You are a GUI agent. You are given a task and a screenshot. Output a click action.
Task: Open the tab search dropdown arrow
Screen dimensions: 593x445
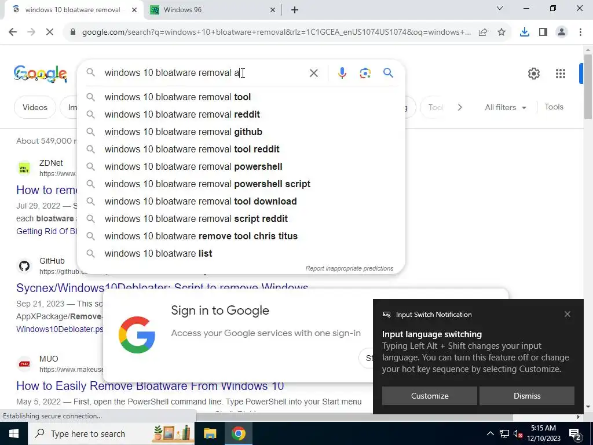point(500,8)
